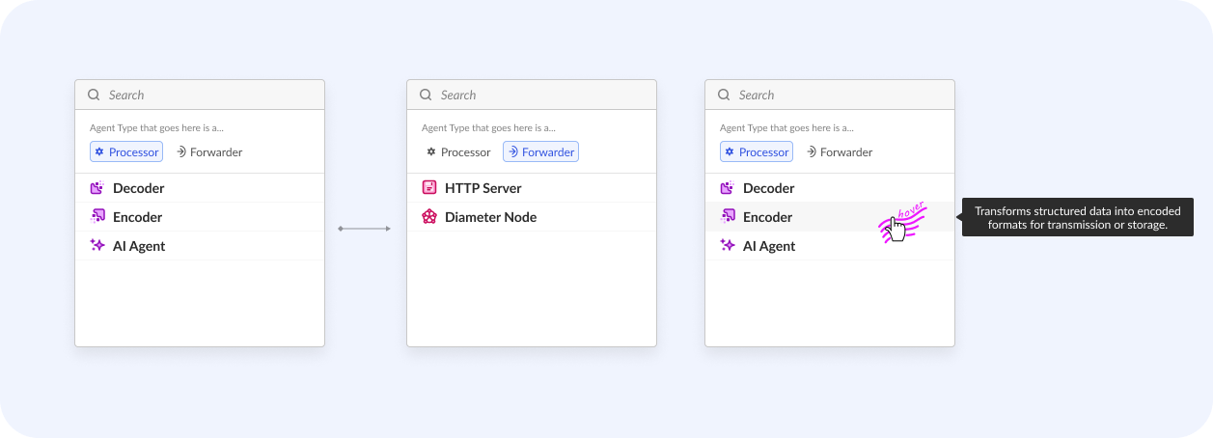Click the Diameter Node pentagon icon
The image size is (1213, 438).
click(429, 217)
